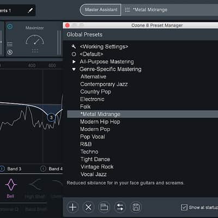Click the Global Presets heading
Viewport: 218px width, 218px height.
point(84,34)
